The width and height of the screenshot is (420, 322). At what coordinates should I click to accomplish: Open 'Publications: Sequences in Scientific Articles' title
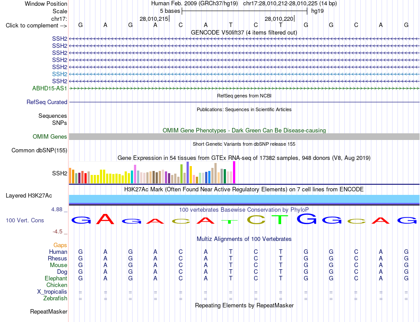pyautogui.click(x=244, y=109)
